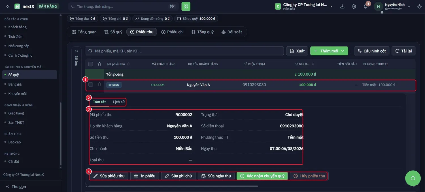425x192 pixels.
Task: Open the Tổng quỹ tab
Action: [x=202, y=32]
